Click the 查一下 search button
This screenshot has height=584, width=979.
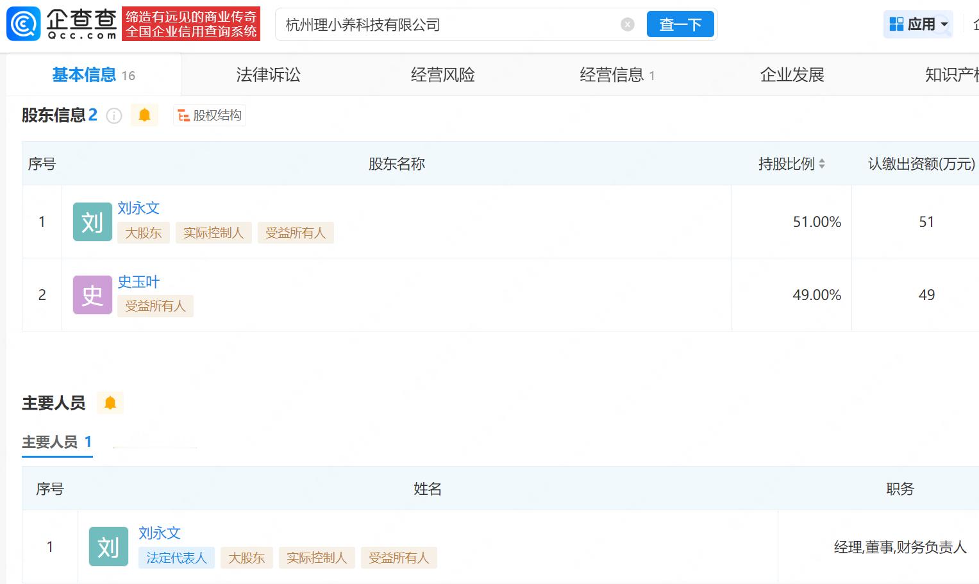680,24
